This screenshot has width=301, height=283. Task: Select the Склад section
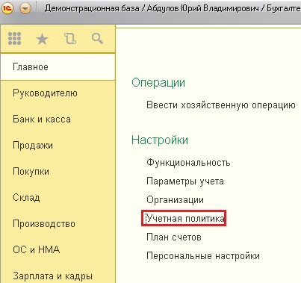58,198
